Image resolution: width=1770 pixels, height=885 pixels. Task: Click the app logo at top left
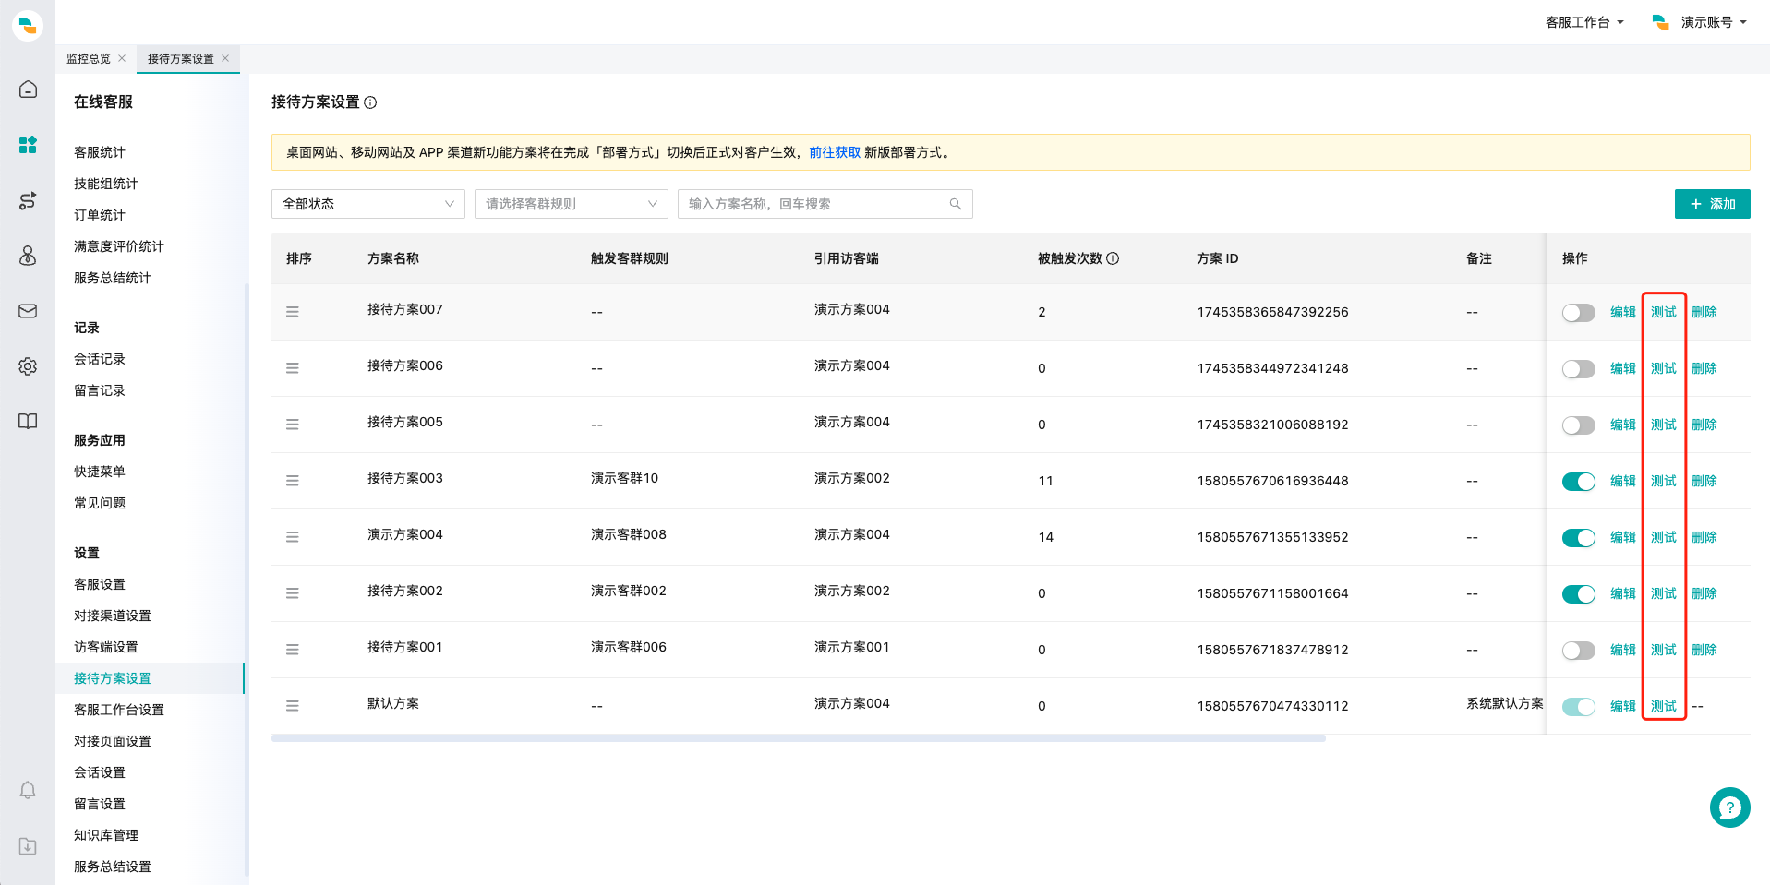(x=28, y=25)
